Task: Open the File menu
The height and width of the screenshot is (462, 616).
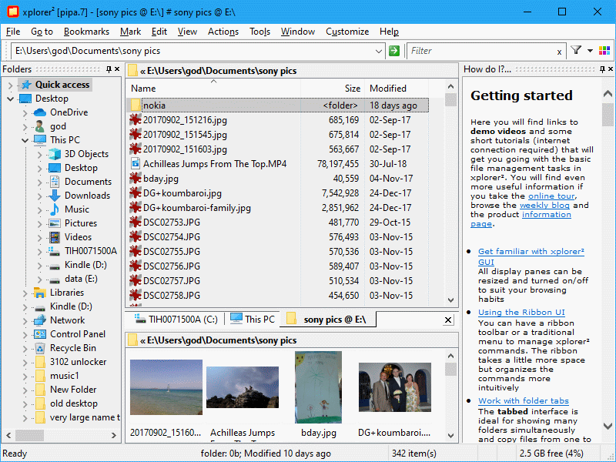Action: click(x=13, y=32)
